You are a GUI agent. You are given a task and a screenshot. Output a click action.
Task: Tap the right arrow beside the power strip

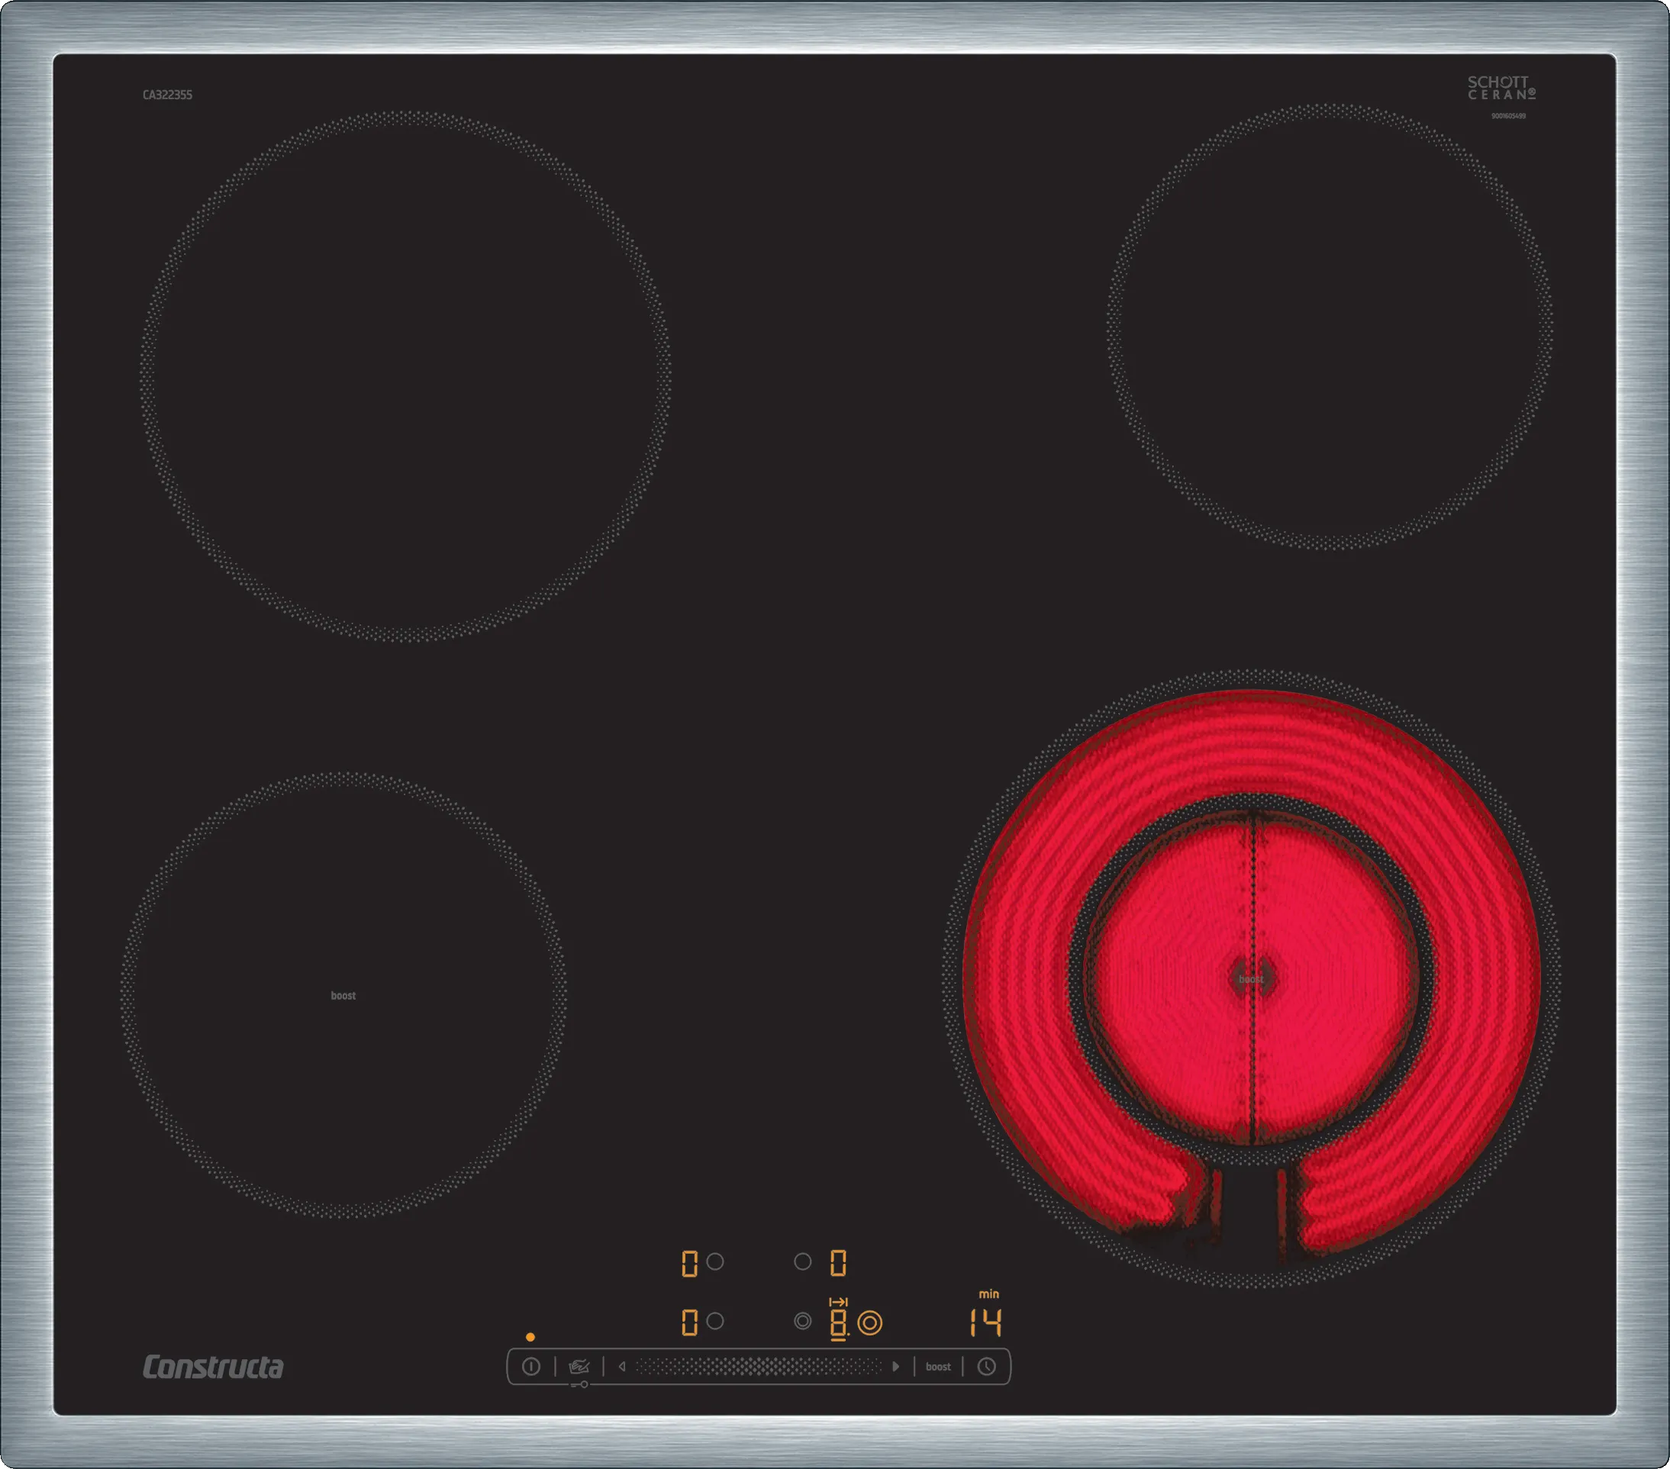(x=895, y=1366)
